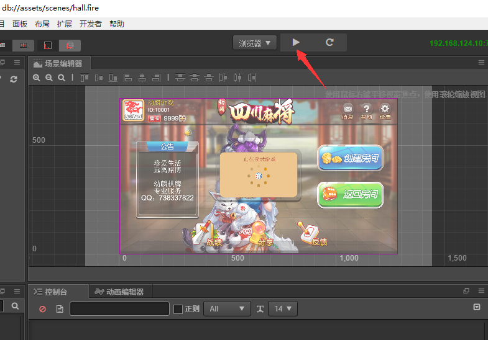The image size is (488, 340).
Task: Zoom in the scene view
Action: coord(37,78)
